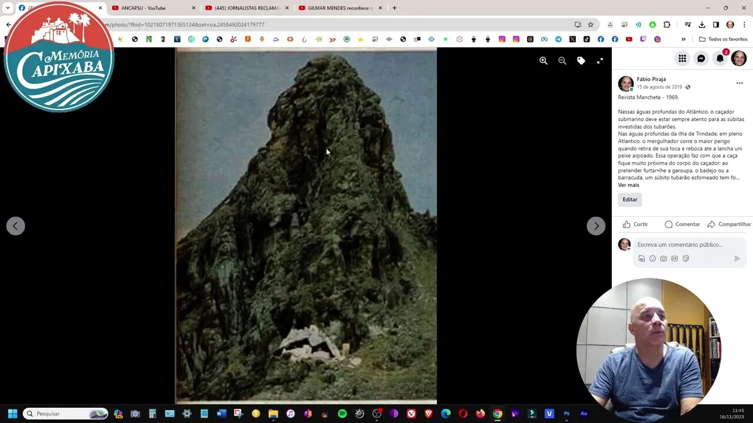The width and height of the screenshot is (753, 423).
Task: Open the Chrome media controls icon
Action: [x=688, y=25]
